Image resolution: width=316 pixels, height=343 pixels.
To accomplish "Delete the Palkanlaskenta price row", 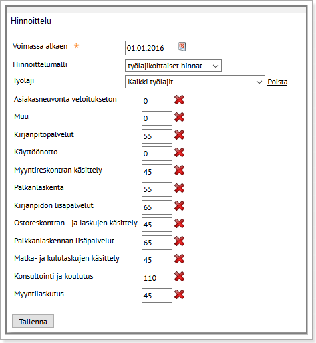I will 179,188.
